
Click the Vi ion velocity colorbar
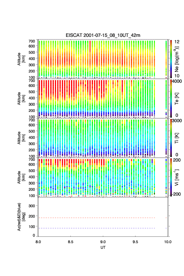coord(171,177)
